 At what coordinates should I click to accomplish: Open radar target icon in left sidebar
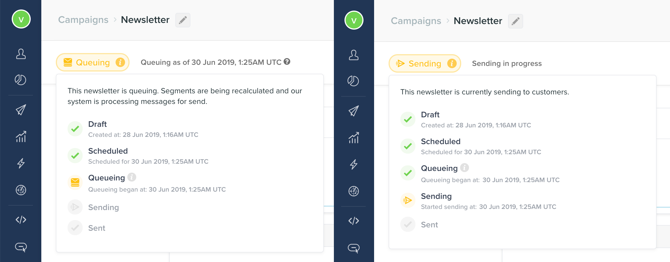(21, 190)
